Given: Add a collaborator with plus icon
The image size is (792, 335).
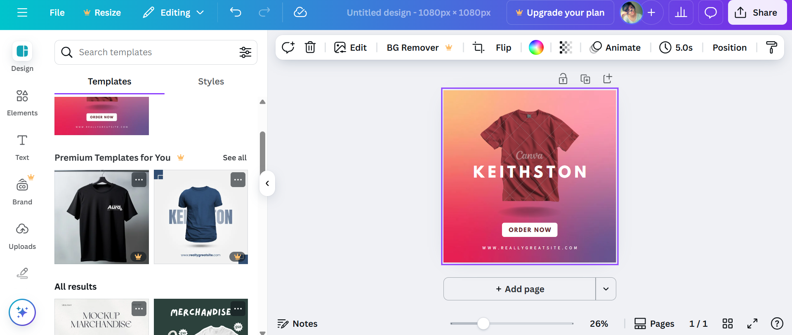Looking at the screenshot, I should 651,13.
